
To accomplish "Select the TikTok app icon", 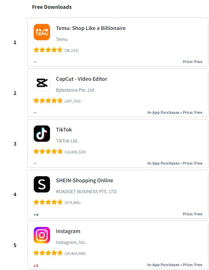I will 42,134.
